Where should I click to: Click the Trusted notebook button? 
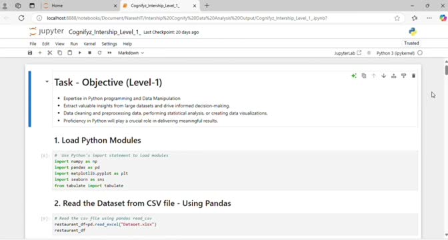coord(411,43)
